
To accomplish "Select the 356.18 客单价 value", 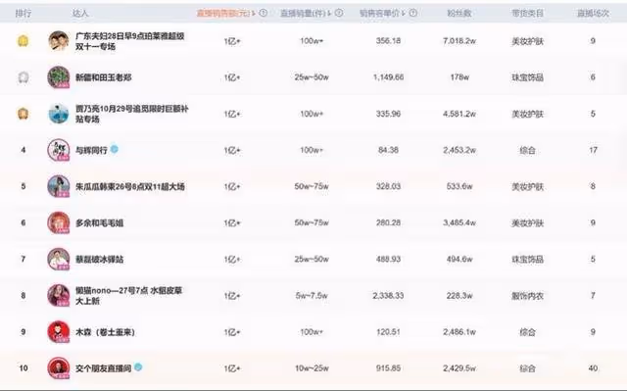I will [388, 41].
